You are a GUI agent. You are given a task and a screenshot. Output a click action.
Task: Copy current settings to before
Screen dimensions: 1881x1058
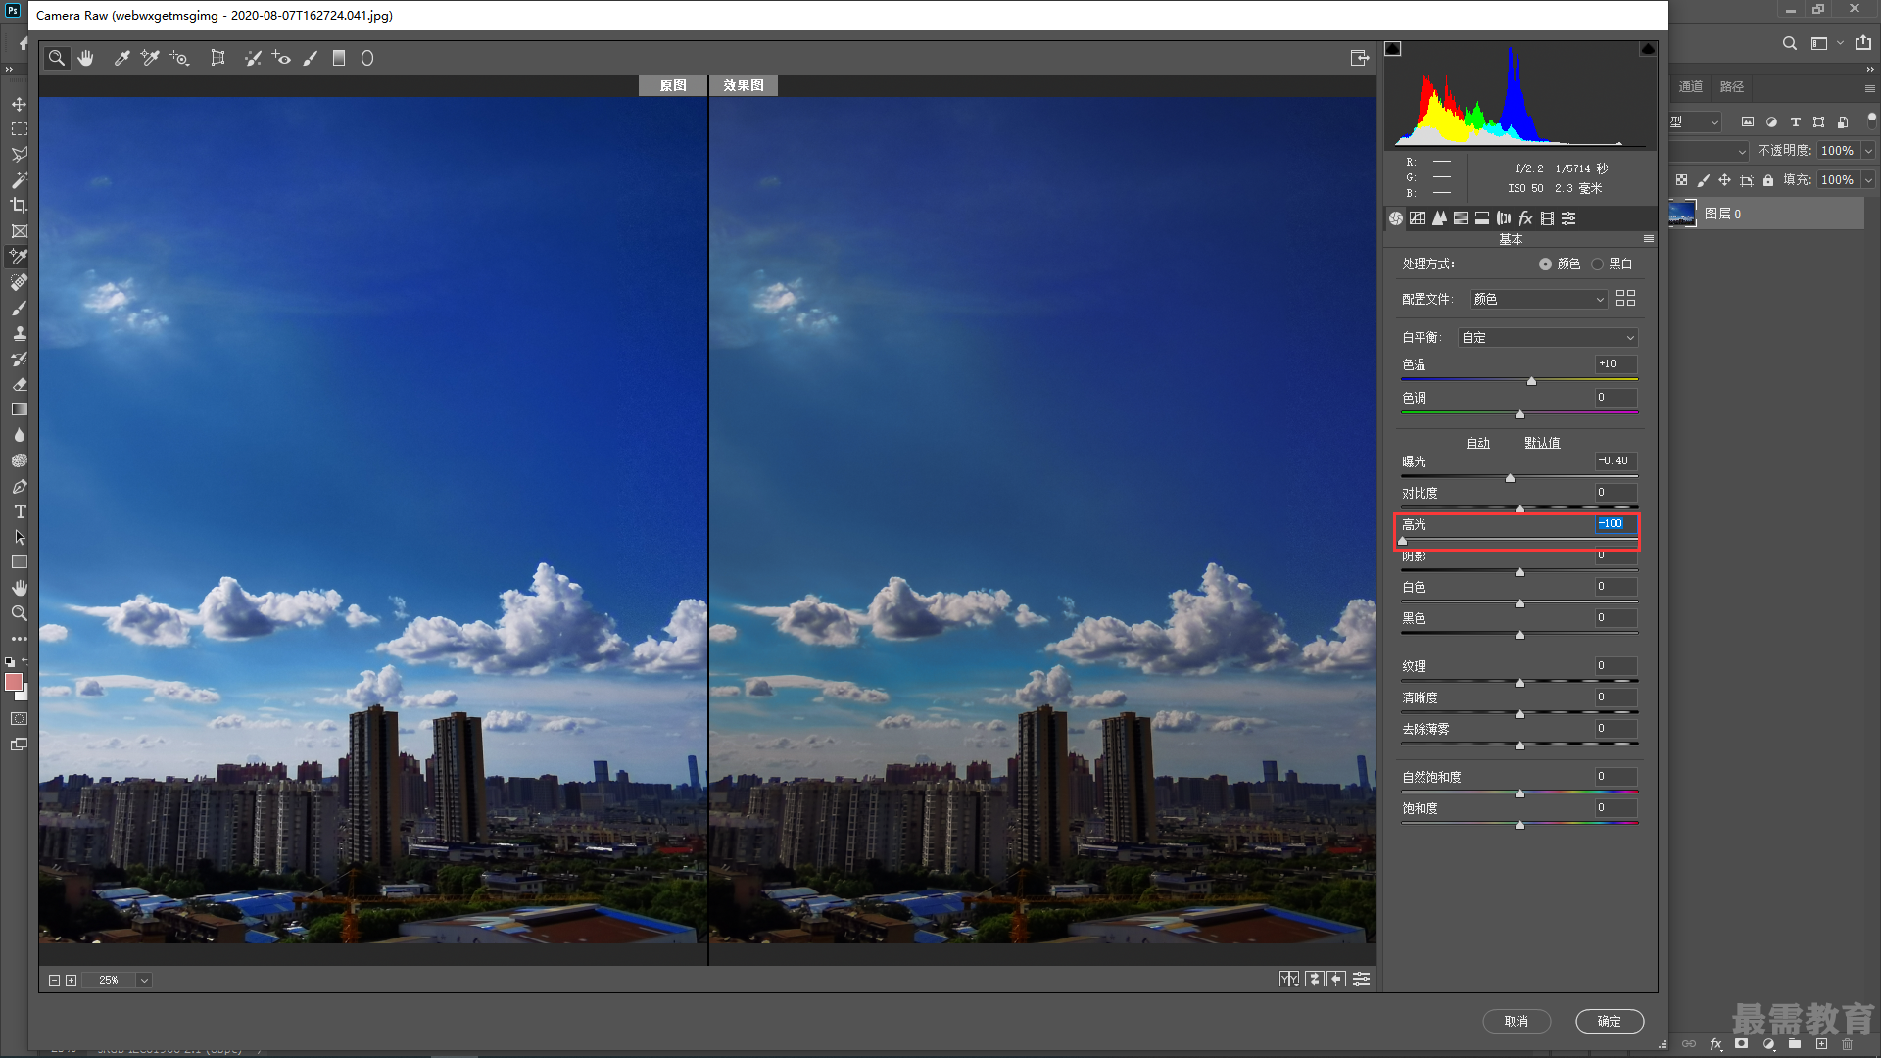(x=1336, y=979)
